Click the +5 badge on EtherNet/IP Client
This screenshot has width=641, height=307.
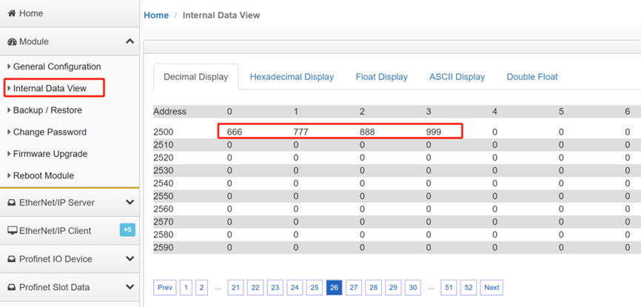point(127,230)
